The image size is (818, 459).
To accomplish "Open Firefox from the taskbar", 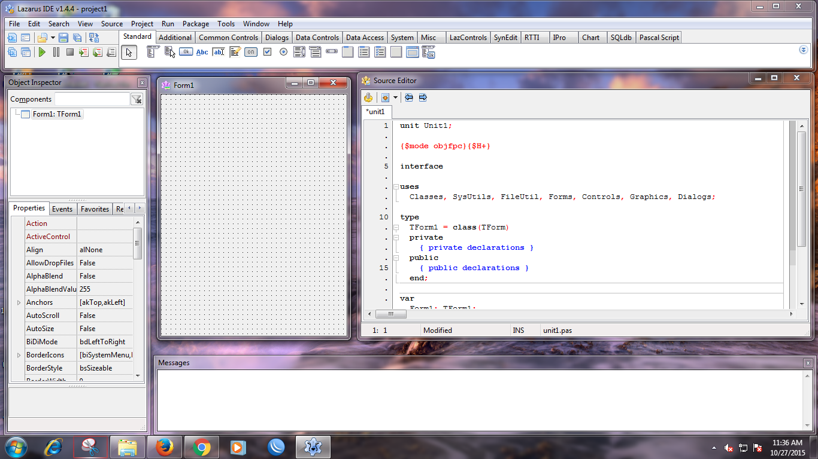I will (x=164, y=447).
